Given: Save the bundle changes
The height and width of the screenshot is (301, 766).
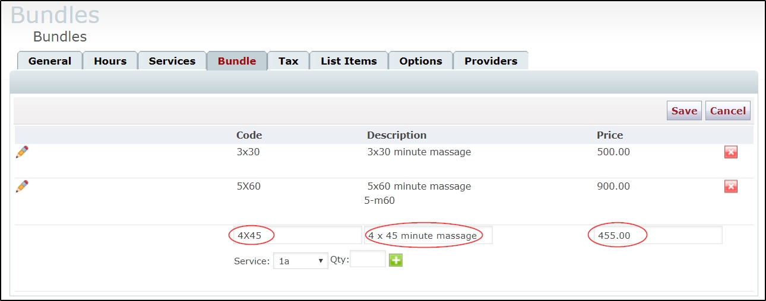Looking at the screenshot, I should click(x=684, y=111).
